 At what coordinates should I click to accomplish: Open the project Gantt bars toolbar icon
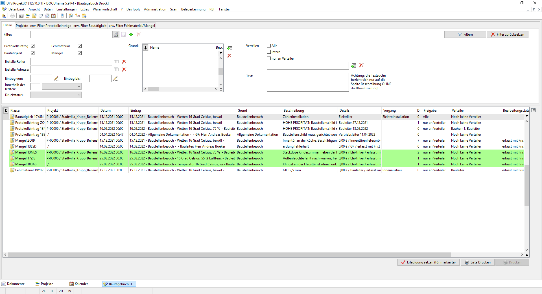28,16
